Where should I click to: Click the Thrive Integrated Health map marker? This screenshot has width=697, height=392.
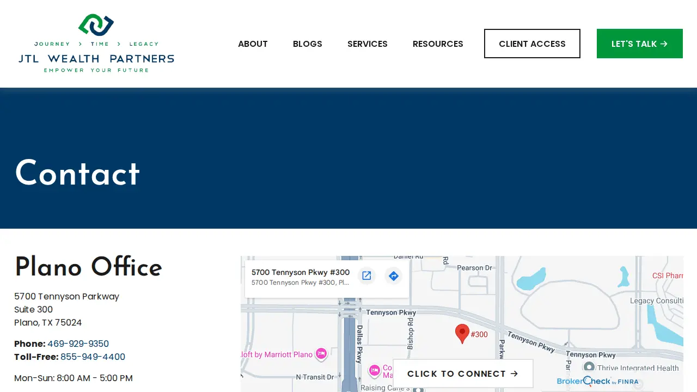pos(589,367)
